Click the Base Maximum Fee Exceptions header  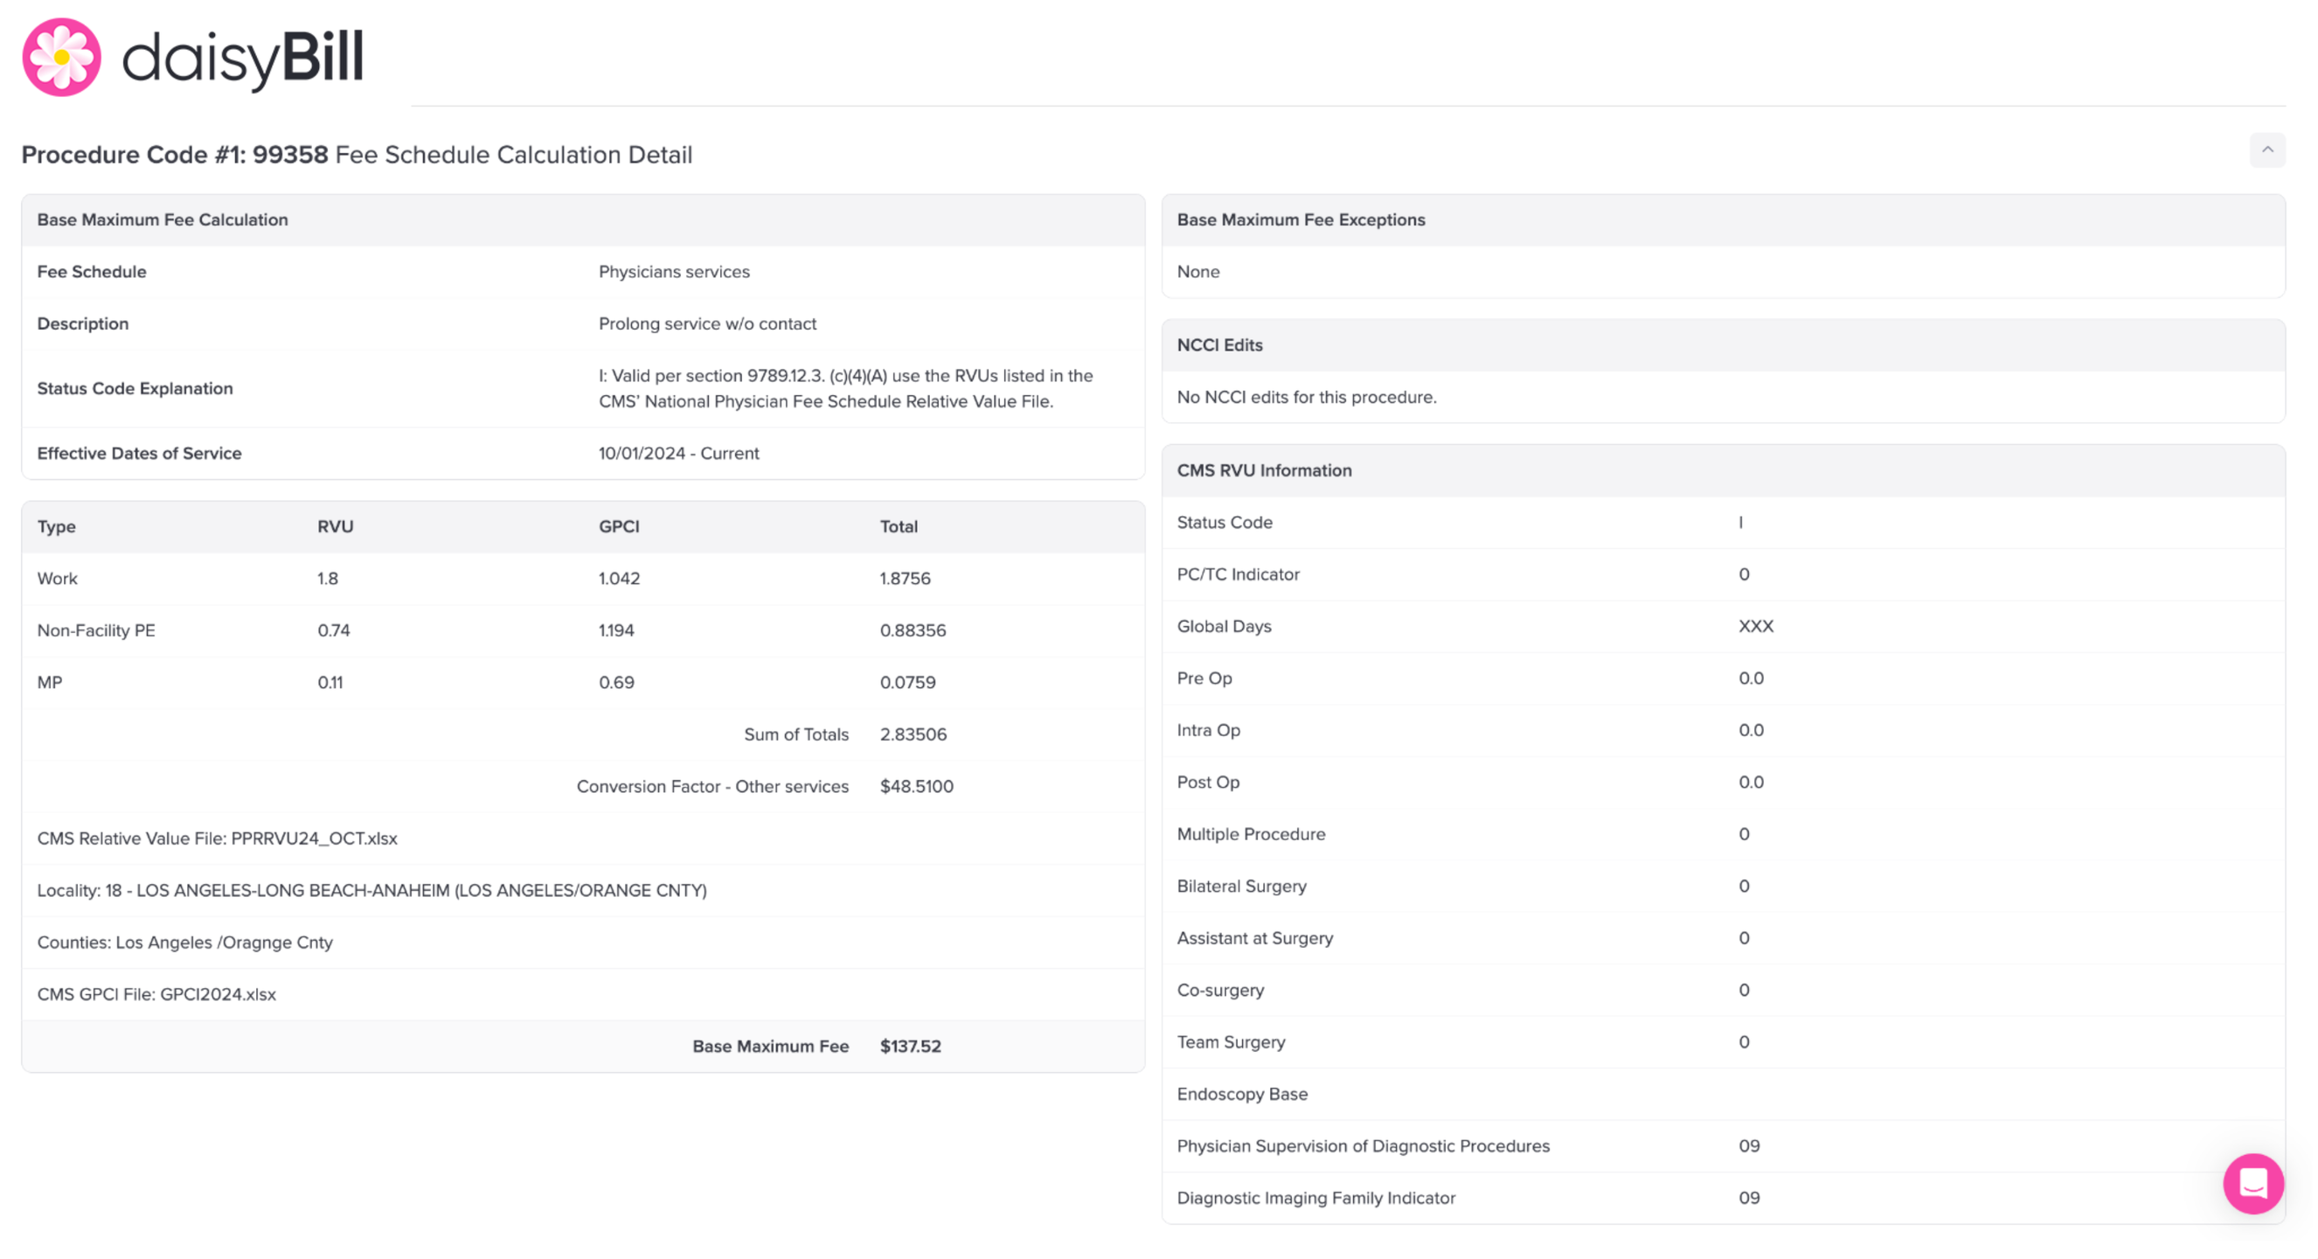coord(1301,219)
